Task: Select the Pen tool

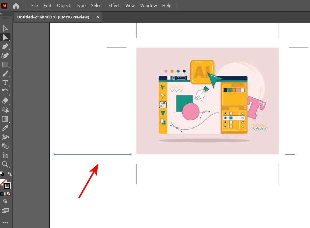Action: pos(5,46)
